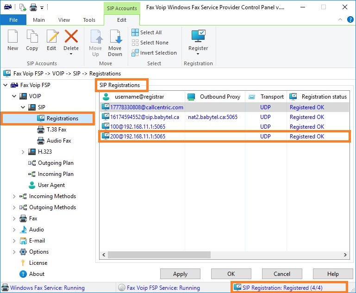Click the Help button
The width and height of the screenshot is (356, 293).
pos(333,274)
